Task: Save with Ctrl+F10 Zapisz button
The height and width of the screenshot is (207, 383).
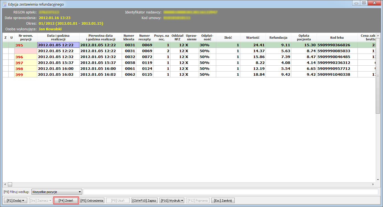Action: click(x=144, y=201)
